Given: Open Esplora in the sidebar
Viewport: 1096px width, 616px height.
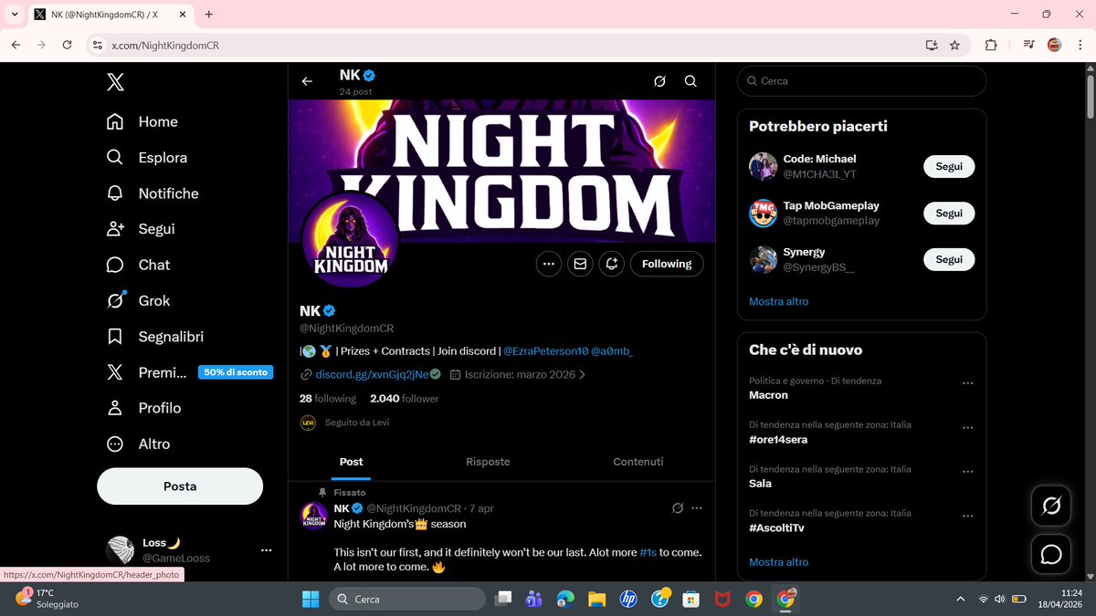Looking at the screenshot, I should click(146, 157).
